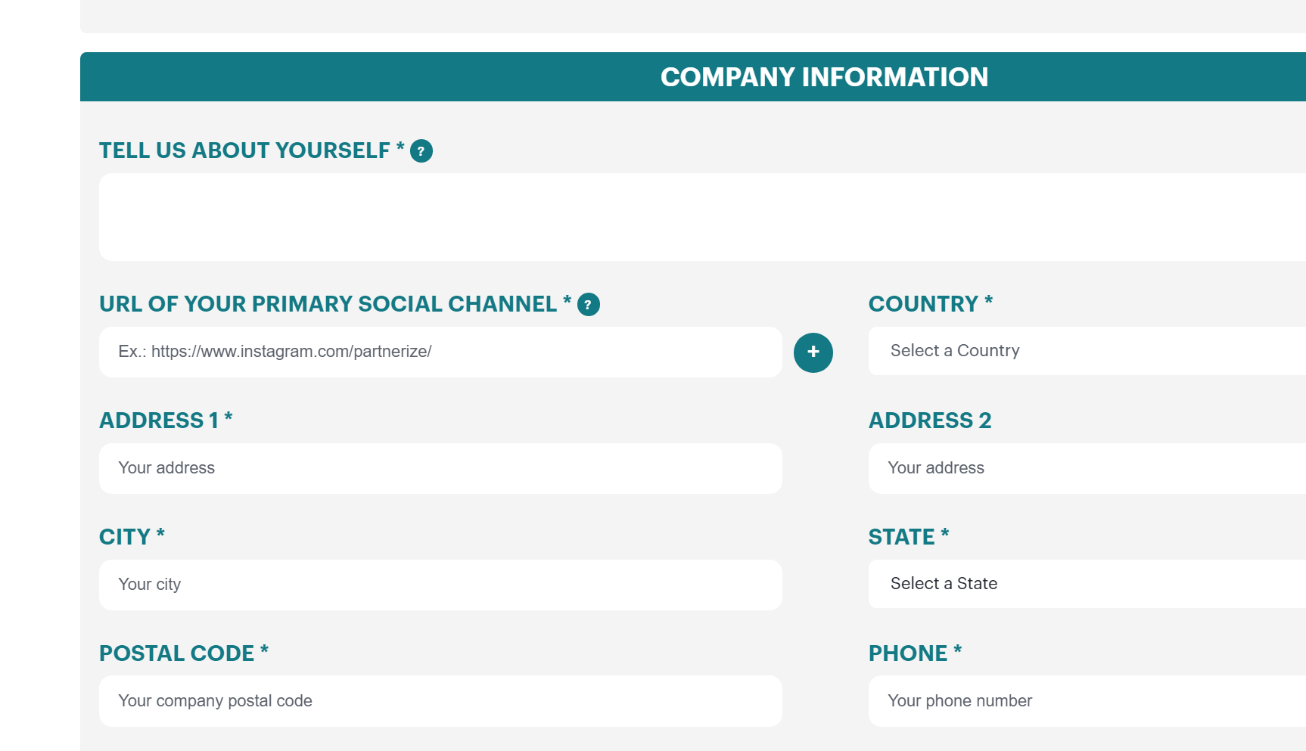
Task: Click the Company Information section header
Action: point(824,77)
